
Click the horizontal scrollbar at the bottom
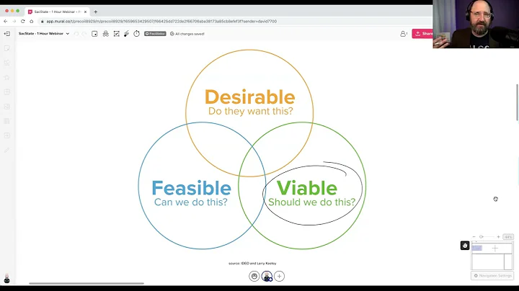tap(86, 283)
